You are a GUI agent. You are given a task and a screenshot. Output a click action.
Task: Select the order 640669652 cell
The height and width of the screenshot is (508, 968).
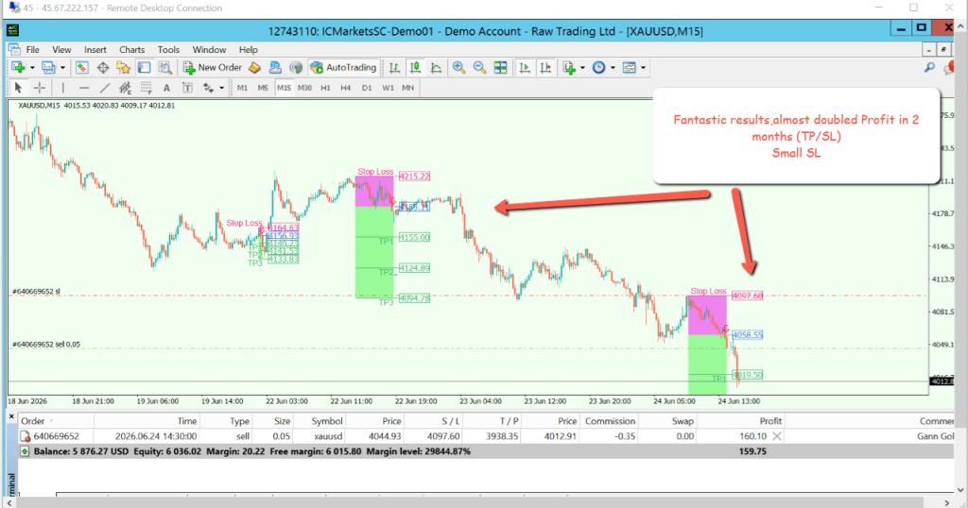point(56,436)
